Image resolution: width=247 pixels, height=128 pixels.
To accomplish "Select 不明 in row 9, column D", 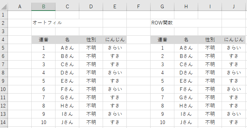I will (x=91, y=81).
